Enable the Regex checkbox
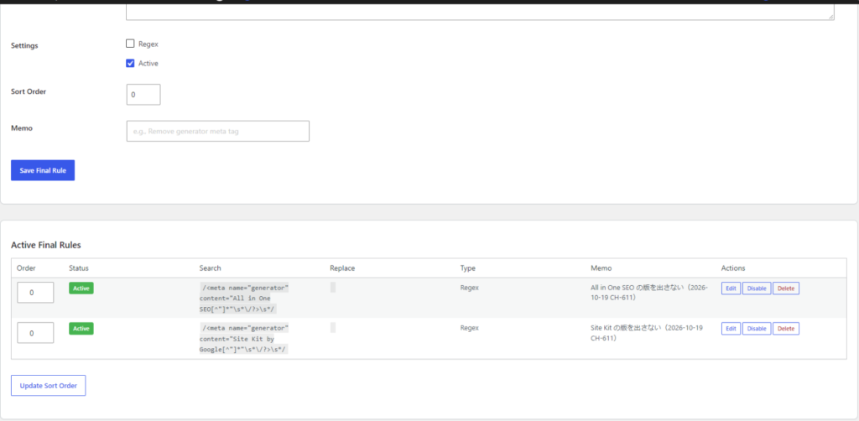859x421 pixels. pos(130,44)
